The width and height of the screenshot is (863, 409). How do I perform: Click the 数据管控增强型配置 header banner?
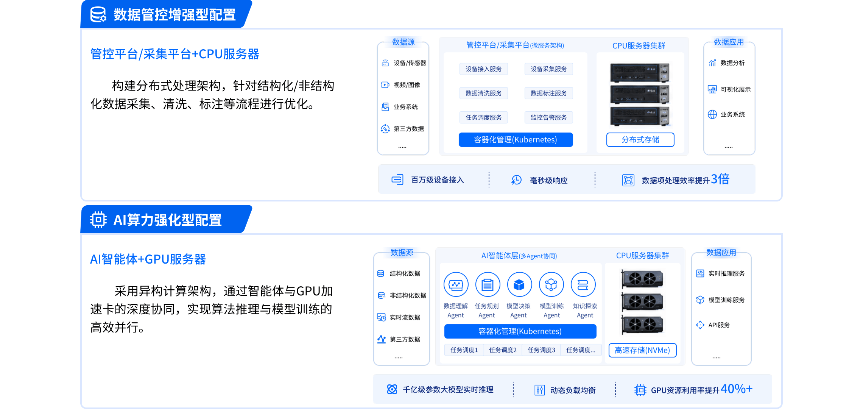point(166,14)
